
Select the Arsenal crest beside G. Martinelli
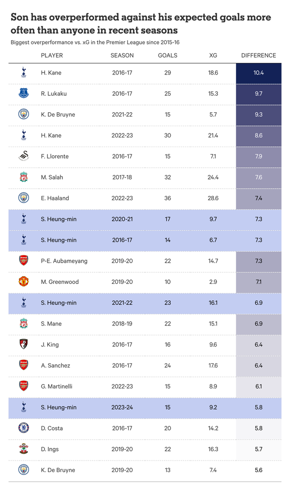pyautogui.click(x=23, y=386)
